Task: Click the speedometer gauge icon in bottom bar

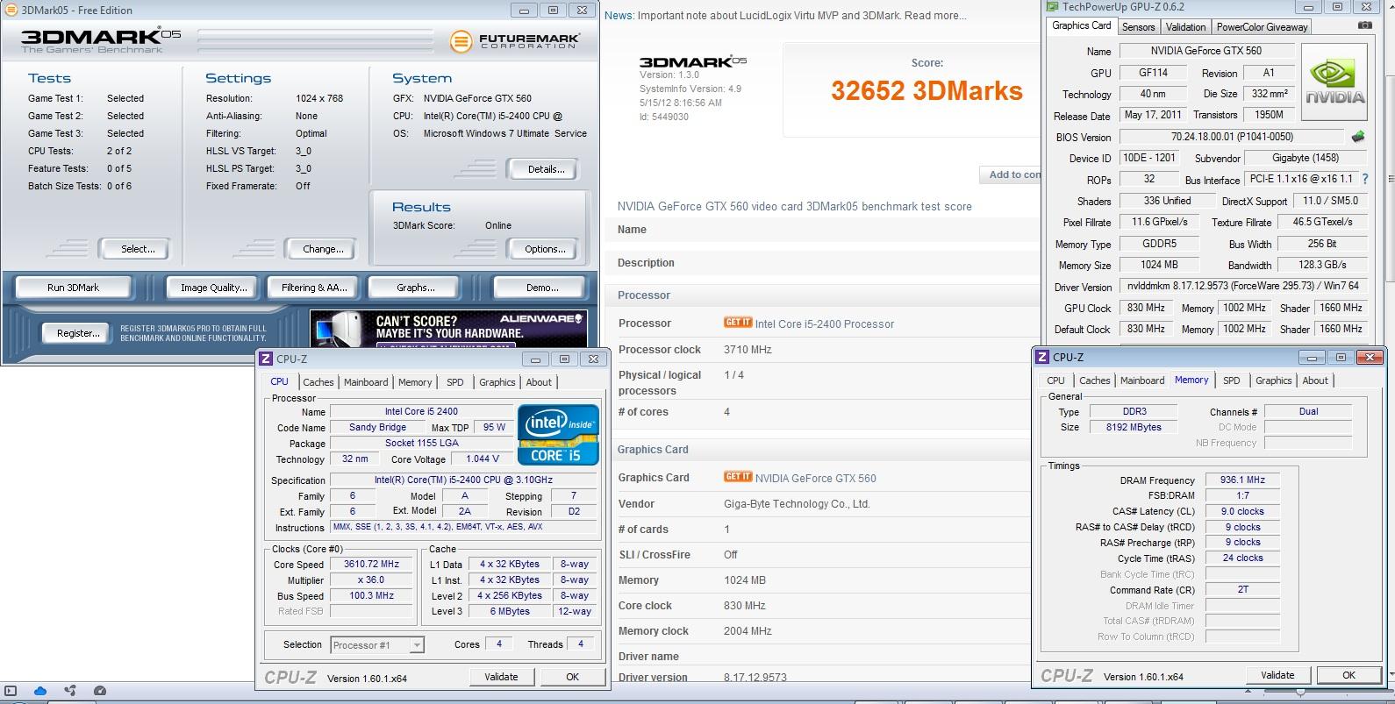Action: (x=100, y=691)
